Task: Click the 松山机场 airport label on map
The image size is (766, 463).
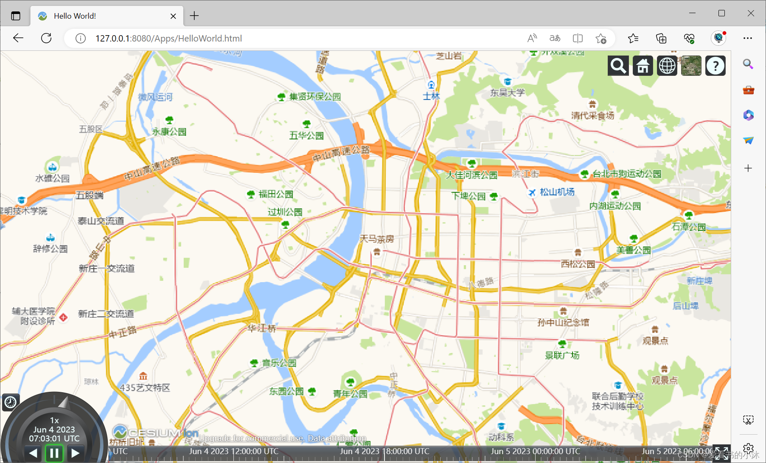Action: coord(557,192)
